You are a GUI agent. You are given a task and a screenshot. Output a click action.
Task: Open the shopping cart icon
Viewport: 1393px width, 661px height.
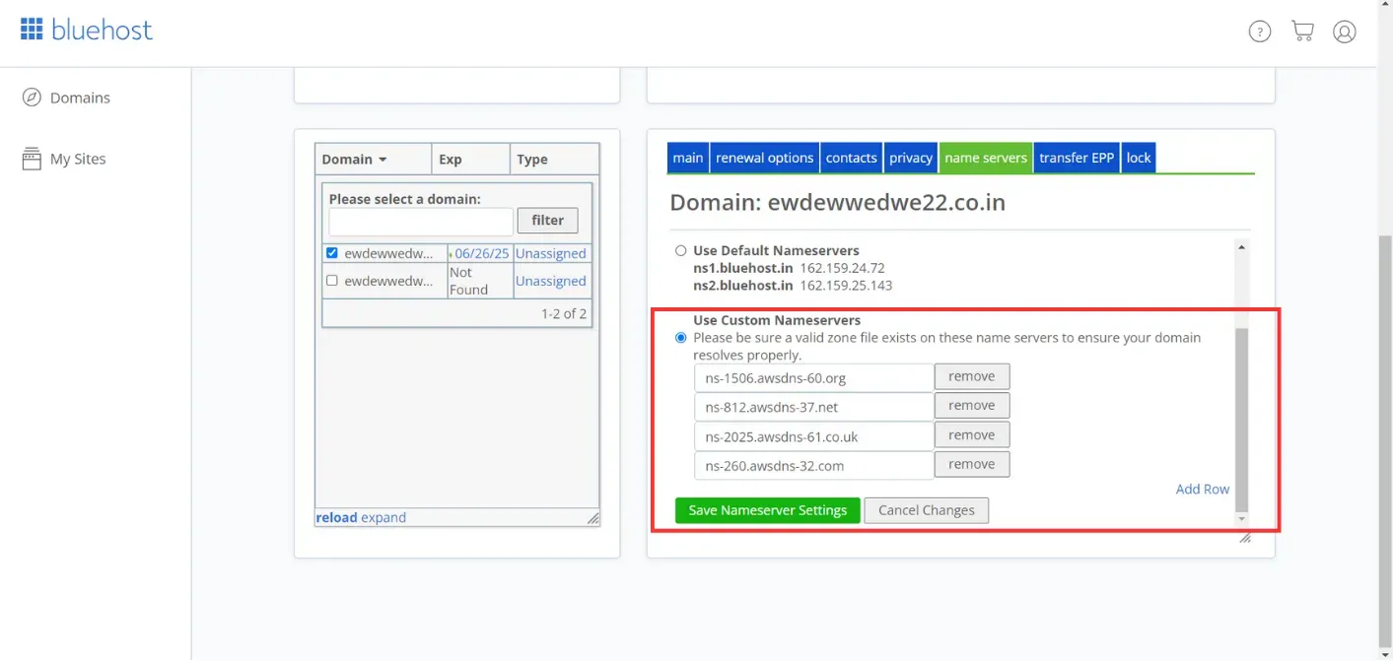coord(1302,32)
